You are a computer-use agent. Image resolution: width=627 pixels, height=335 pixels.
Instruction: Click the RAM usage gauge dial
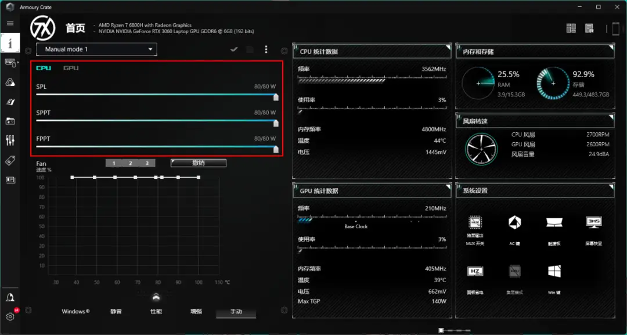[478, 83]
